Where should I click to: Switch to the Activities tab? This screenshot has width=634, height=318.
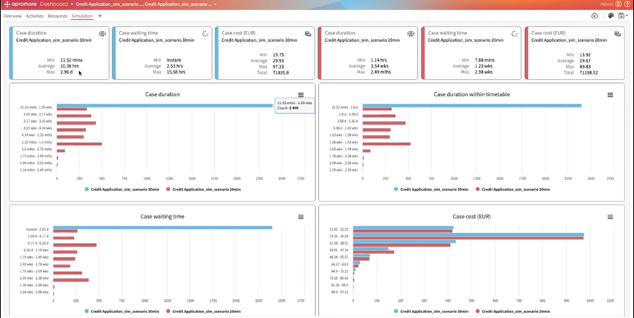point(34,16)
